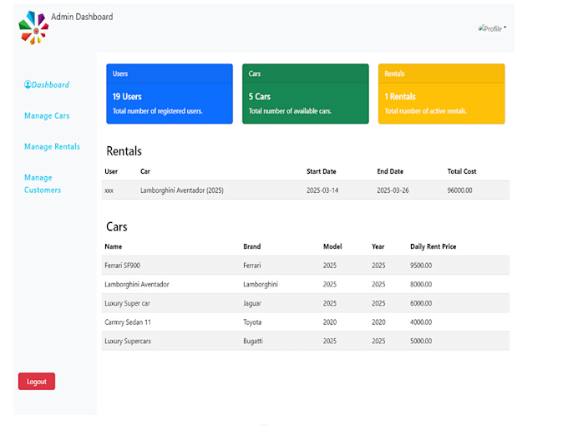Open Manage Customers section

pyautogui.click(x=43, y=184)
